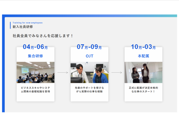Click the 本配属 card title

coord(143,56)
